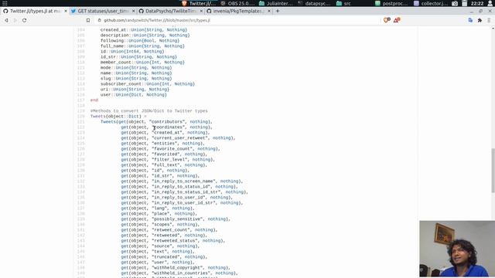Click the line containing "in_reply_to_screen_name"

click(x=182, y=181)
